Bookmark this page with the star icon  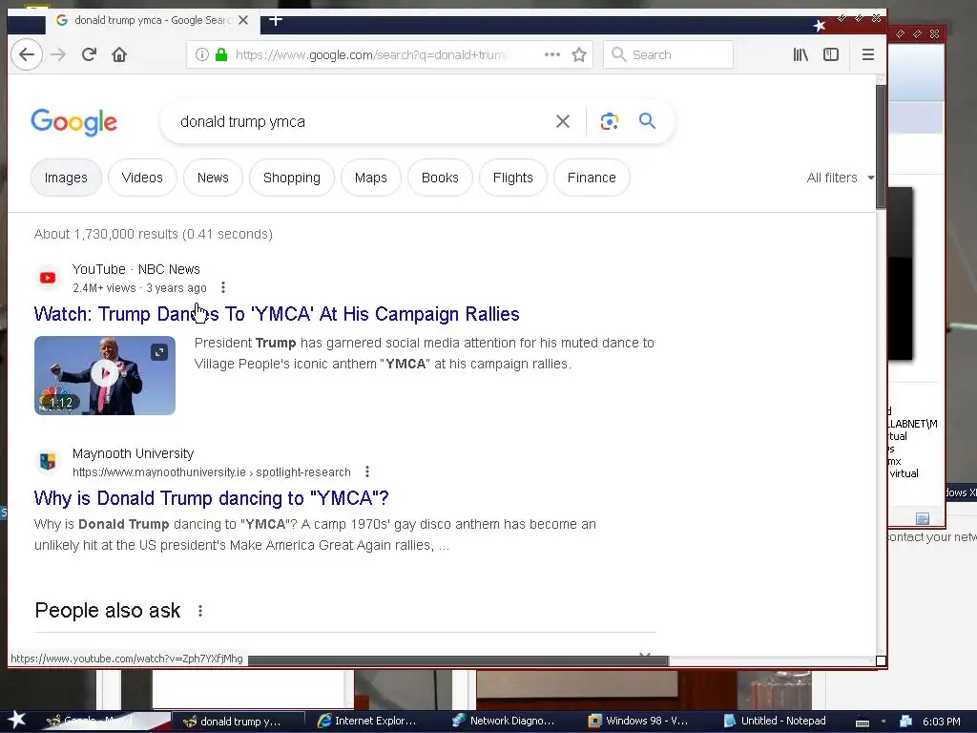tap(579, 54)
